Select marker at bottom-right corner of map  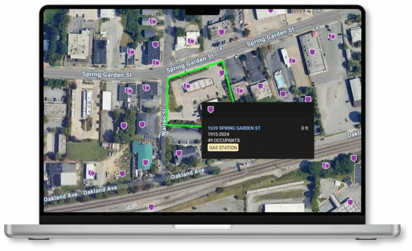[x=350, y=202]
